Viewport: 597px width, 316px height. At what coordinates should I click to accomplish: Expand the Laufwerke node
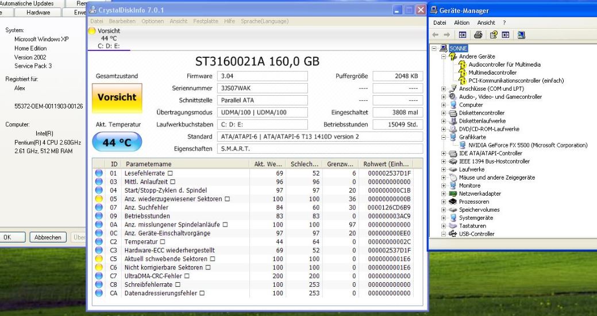coord(444,169)
